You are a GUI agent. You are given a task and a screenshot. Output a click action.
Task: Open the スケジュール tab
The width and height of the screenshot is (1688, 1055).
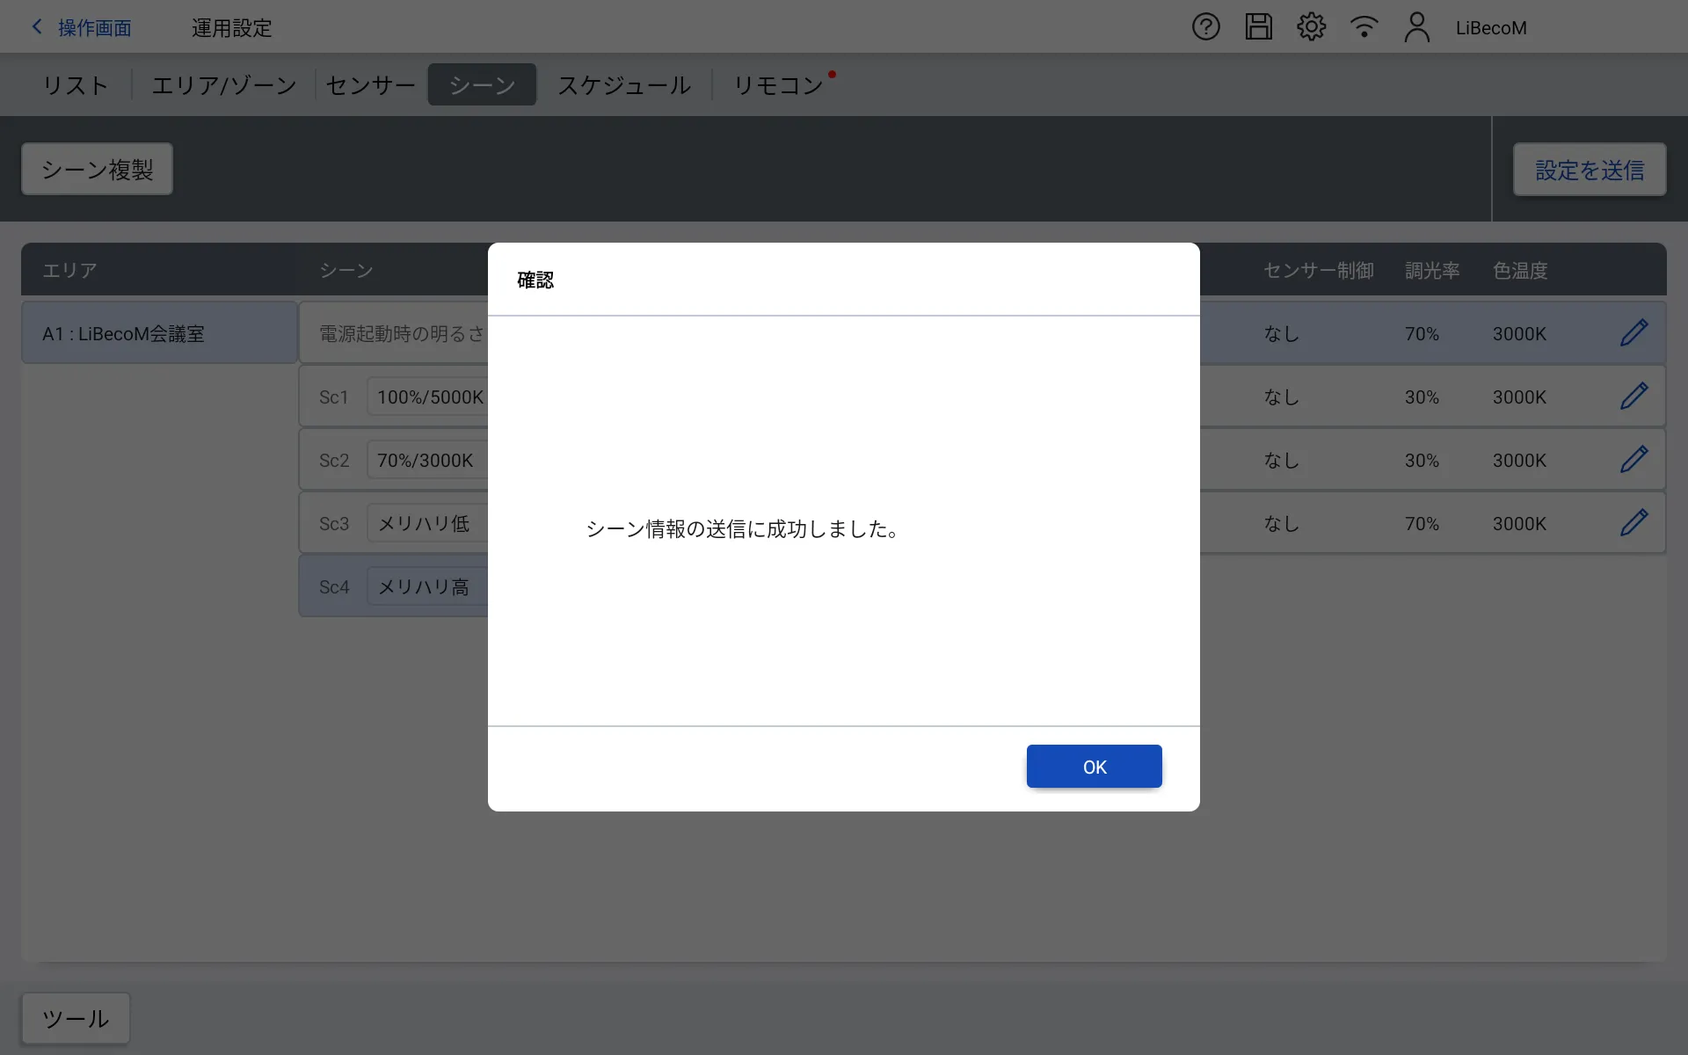(624, 85)
